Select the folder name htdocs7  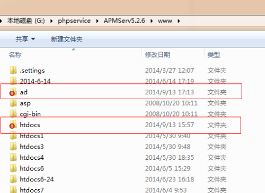pyautogui.click(x=32, y=190)
